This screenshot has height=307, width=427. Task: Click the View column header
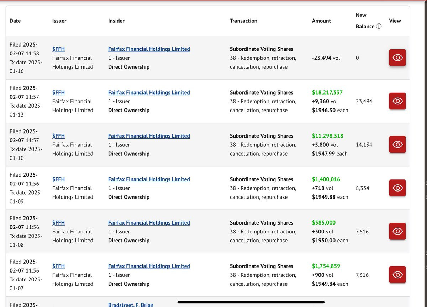(395, 21)
